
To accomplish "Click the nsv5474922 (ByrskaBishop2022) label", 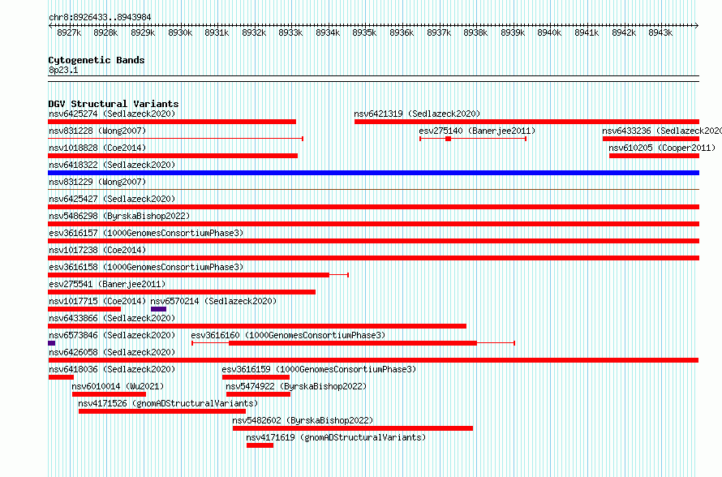I will pos(296,386).
